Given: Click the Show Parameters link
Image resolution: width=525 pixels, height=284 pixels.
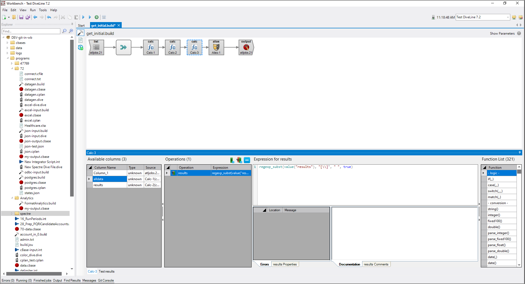Looking at the screenshot, I should click(x=502, y=33).
